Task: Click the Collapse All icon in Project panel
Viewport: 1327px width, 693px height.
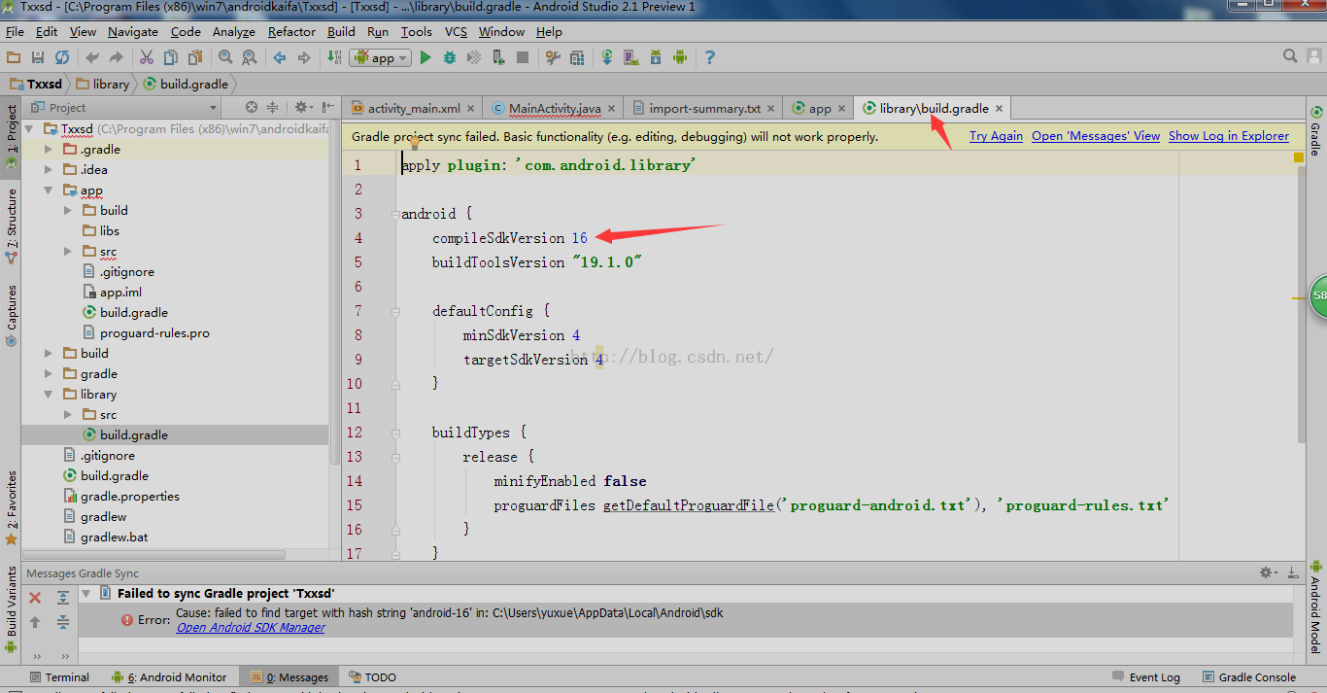Action: tap(273, 108)
